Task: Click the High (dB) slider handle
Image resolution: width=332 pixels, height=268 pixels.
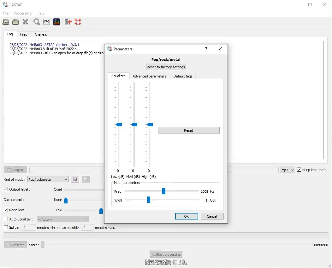Action: [150, 124]
